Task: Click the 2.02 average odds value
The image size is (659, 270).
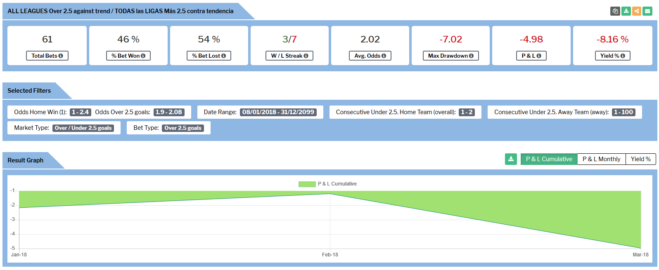Action: click(370, 40)
